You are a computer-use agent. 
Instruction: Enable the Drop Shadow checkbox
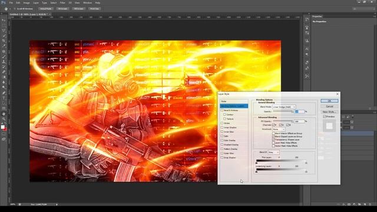[x=222, y=157]
